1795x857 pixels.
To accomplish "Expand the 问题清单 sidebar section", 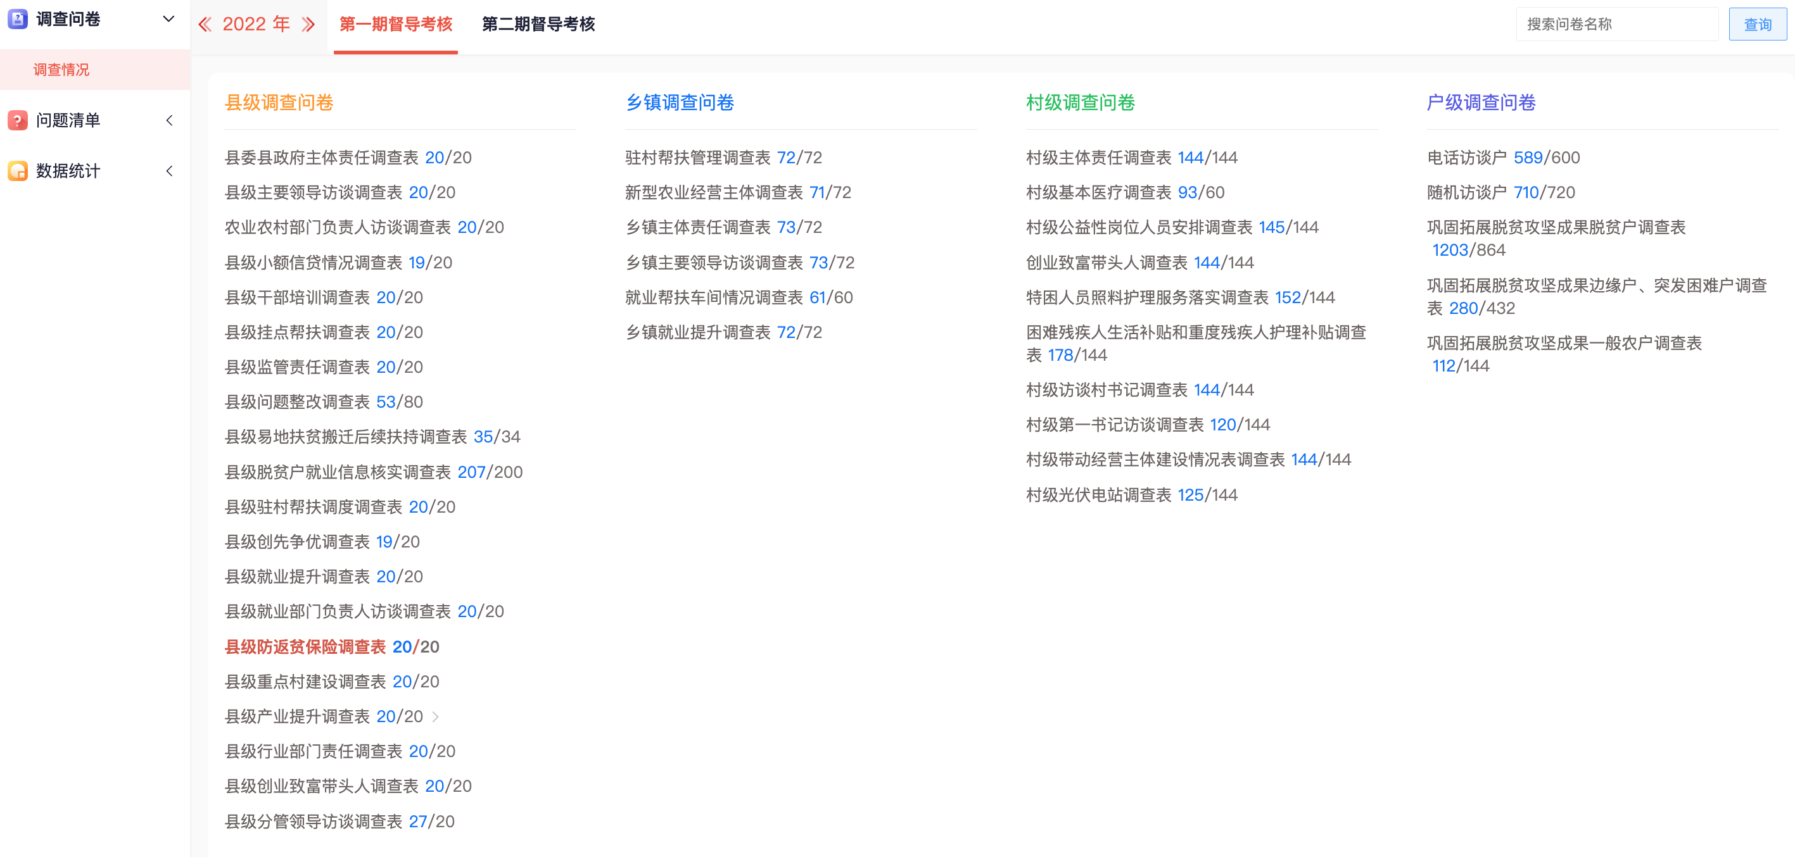I will [169, 120].
